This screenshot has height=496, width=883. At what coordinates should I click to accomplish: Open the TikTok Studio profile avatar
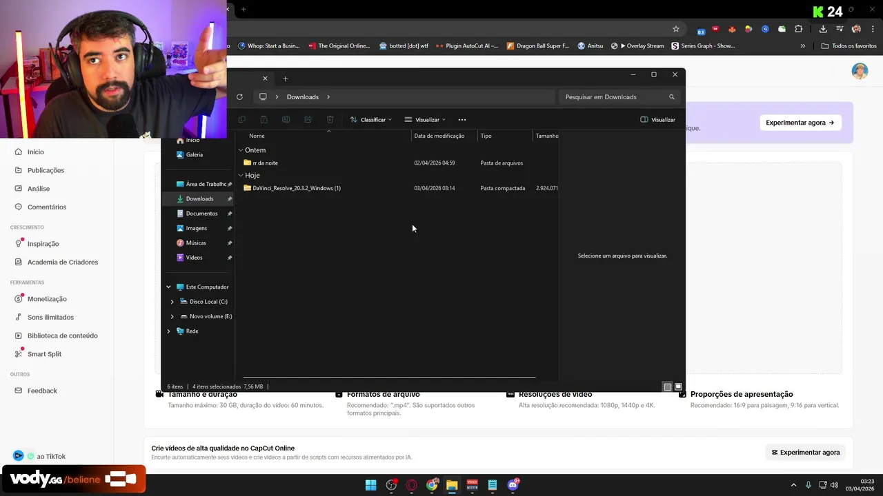[x=860, y=72]
